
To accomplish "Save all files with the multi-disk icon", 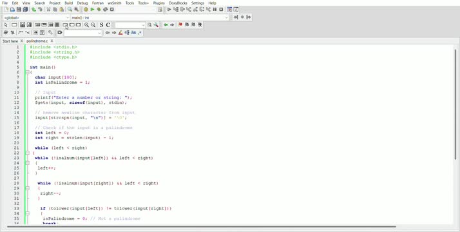I will (25, 10).
